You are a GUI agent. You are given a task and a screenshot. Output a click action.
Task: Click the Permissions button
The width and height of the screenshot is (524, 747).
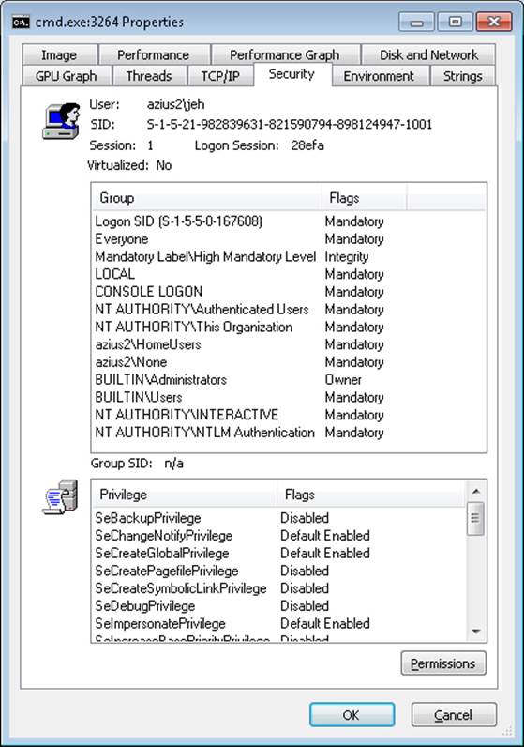pos(443,663)
